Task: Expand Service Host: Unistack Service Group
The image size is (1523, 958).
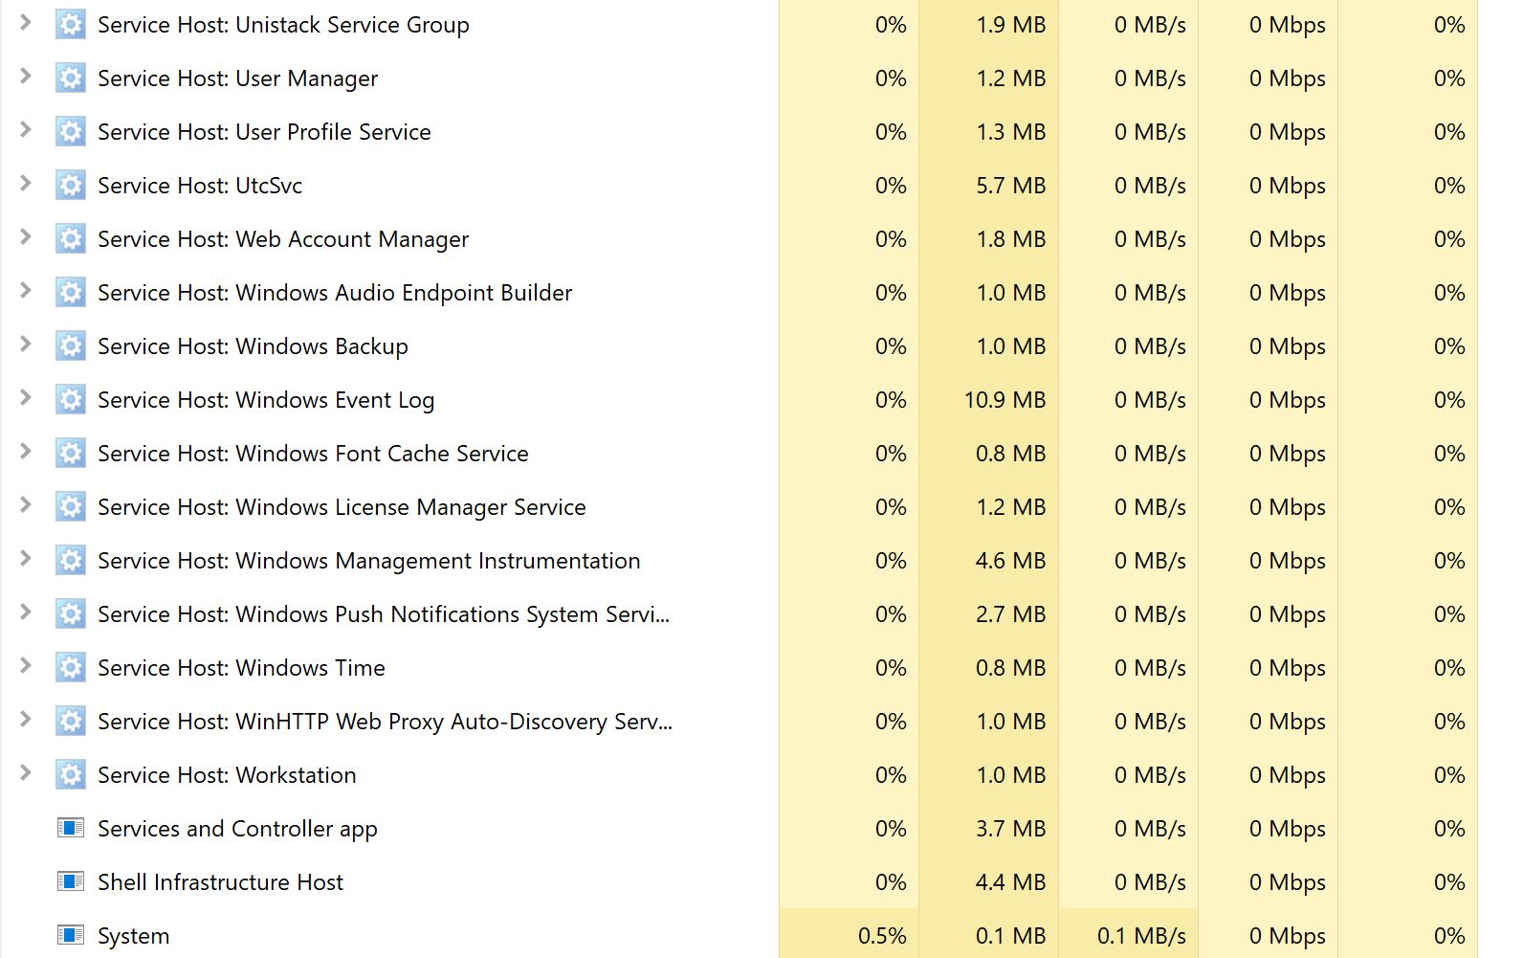Action: 26,22
